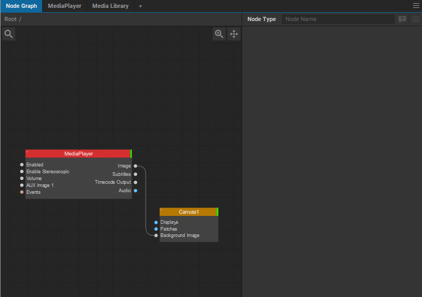Viewport: 422px width, 297px height.
Task: Click the Displays input port on Canvas1
Action: tap(156, 222)
